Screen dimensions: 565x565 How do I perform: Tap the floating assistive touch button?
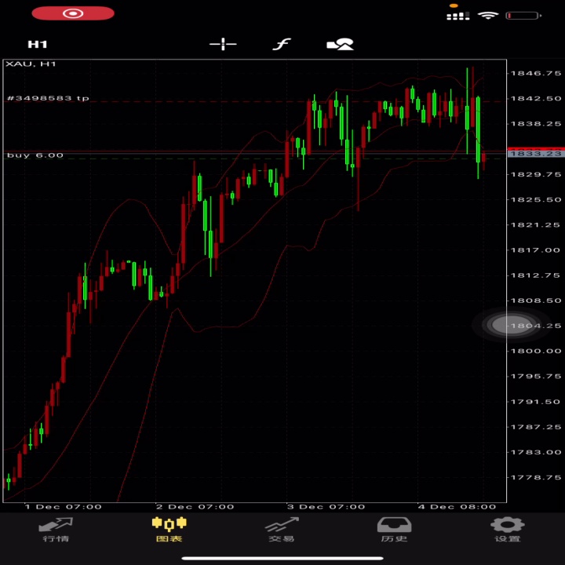point(512,325)
